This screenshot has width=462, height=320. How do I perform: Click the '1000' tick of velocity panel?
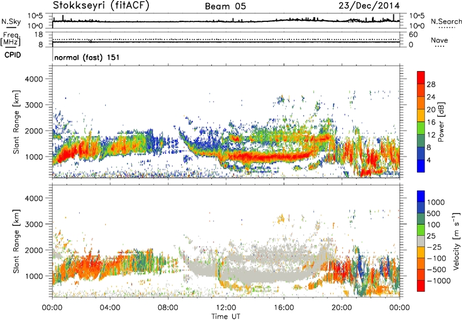pyautogui.click(x=34, y=276)
